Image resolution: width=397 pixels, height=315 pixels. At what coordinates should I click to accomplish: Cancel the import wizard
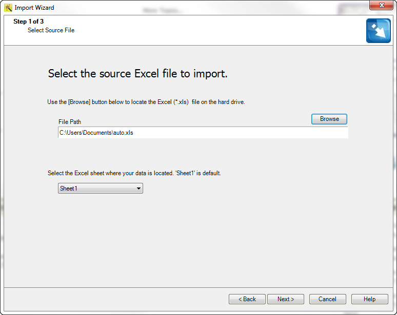[x=327, y=299]
